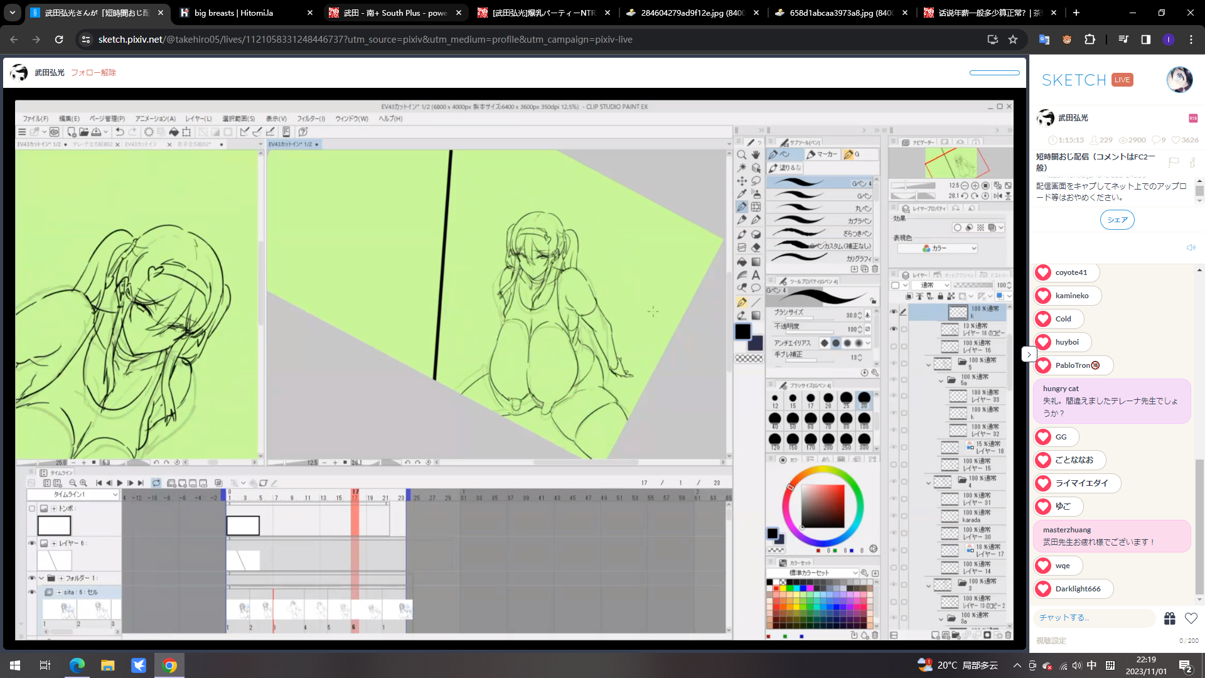Toggle the lock layer icon
This screenshot has width=1205, height=678.
940,296
